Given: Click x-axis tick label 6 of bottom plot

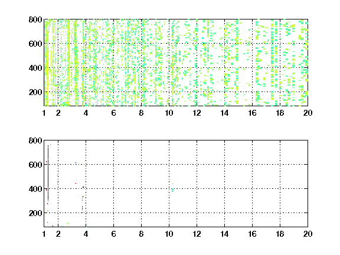Looking at the screenshot, I should pyautogui.click(x=113, y=234).
